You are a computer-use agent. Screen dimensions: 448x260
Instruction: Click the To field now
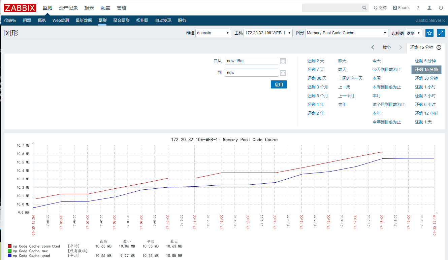[x=252, y=73]
